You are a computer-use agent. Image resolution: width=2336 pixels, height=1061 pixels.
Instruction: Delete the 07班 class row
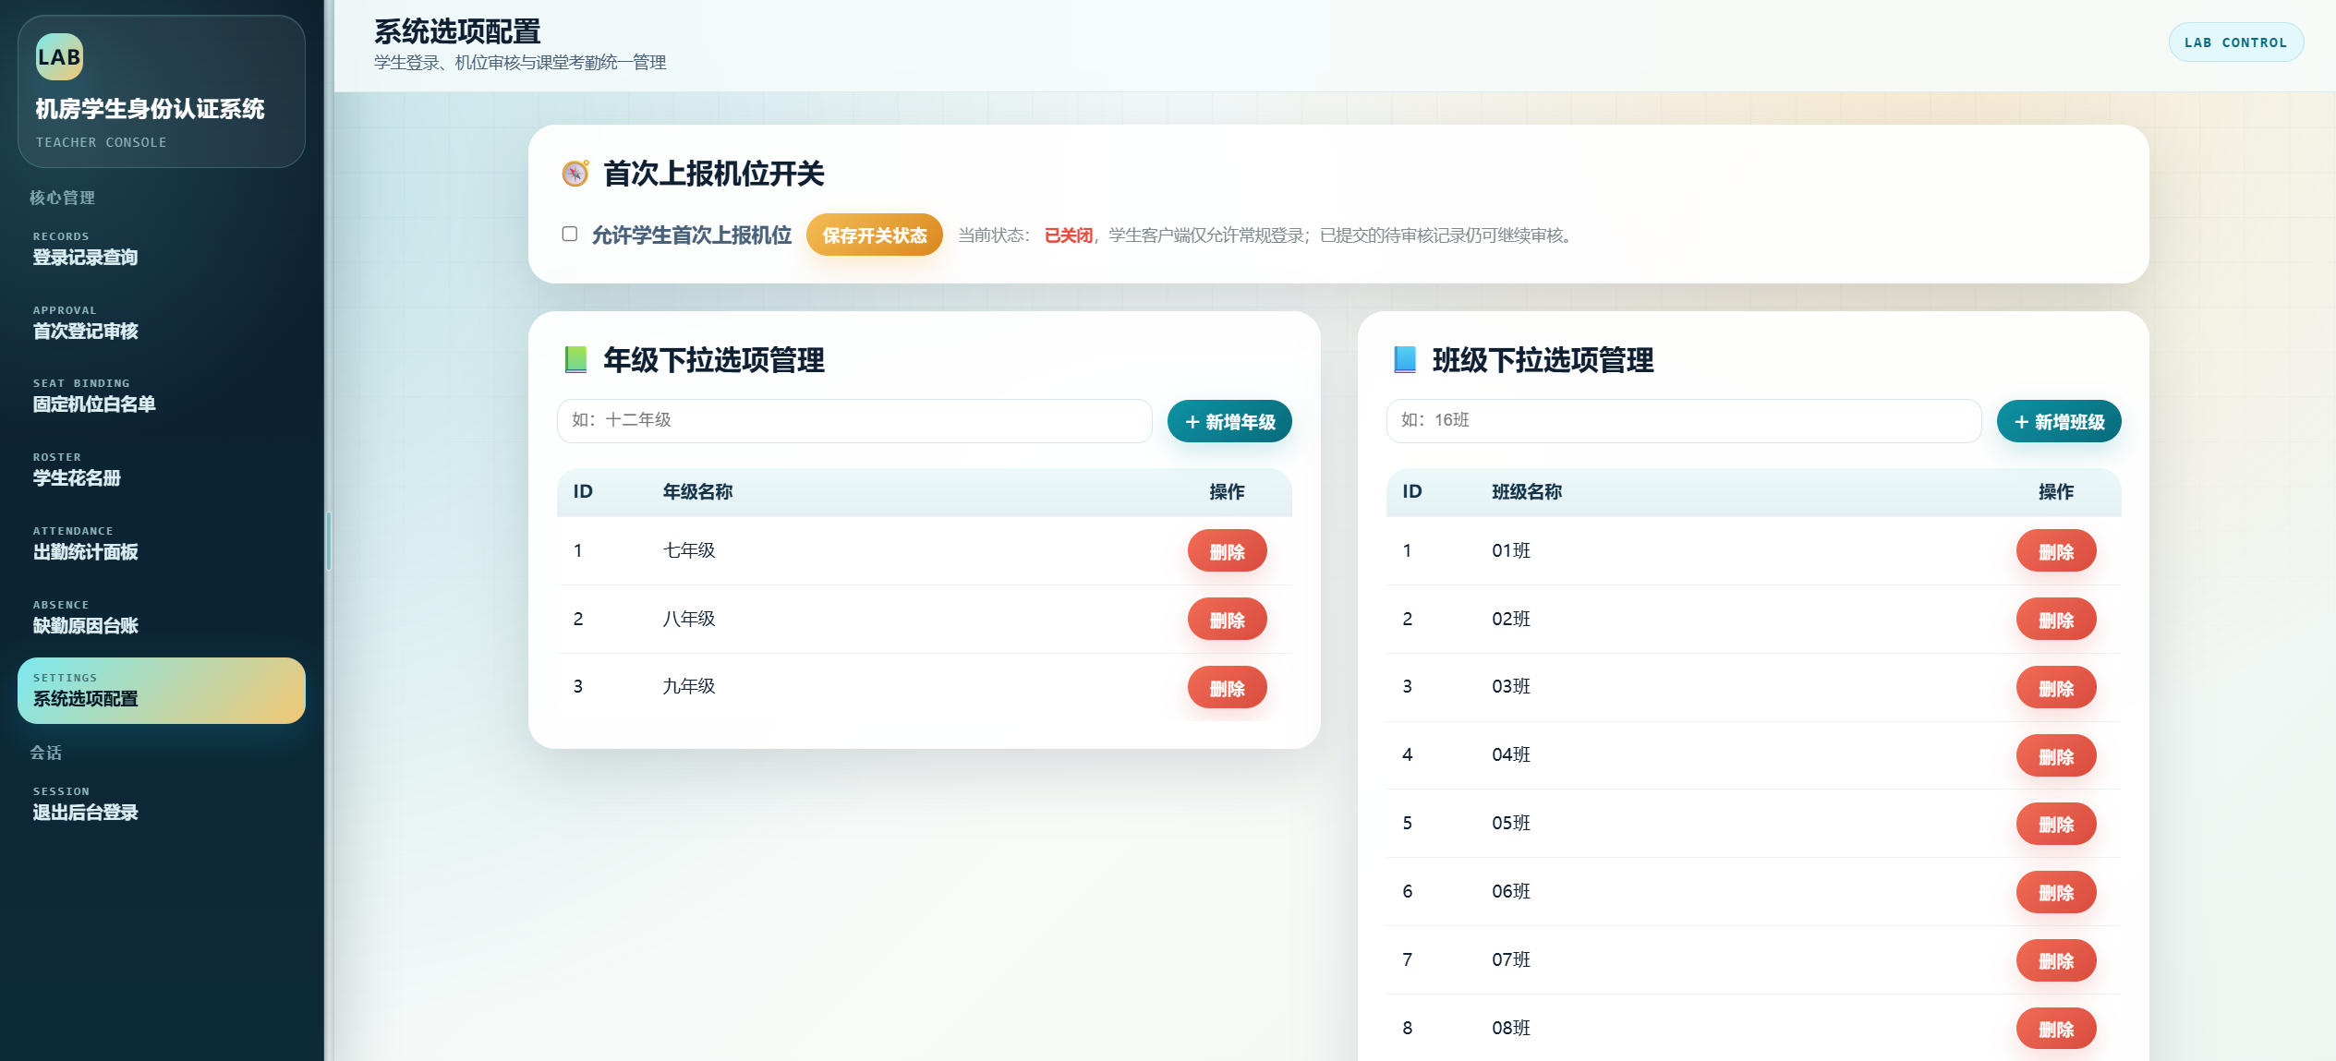click(2056, 960)
